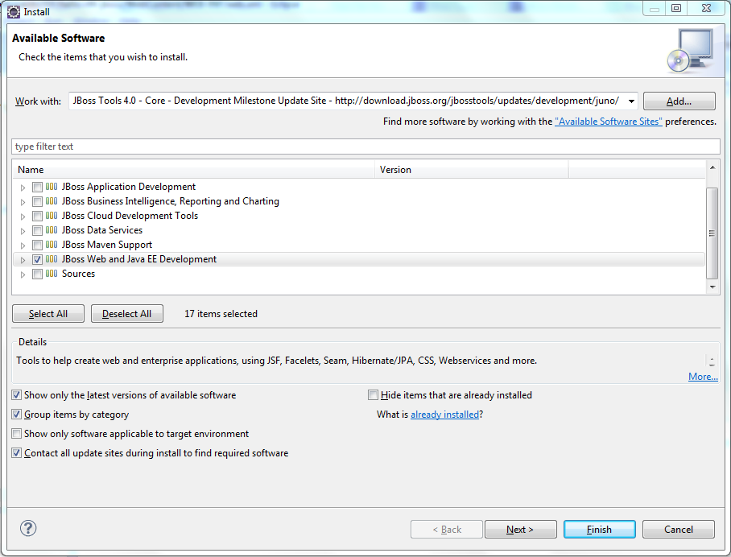
Task: Click the type filter text field
Action: tap(365, 146)
